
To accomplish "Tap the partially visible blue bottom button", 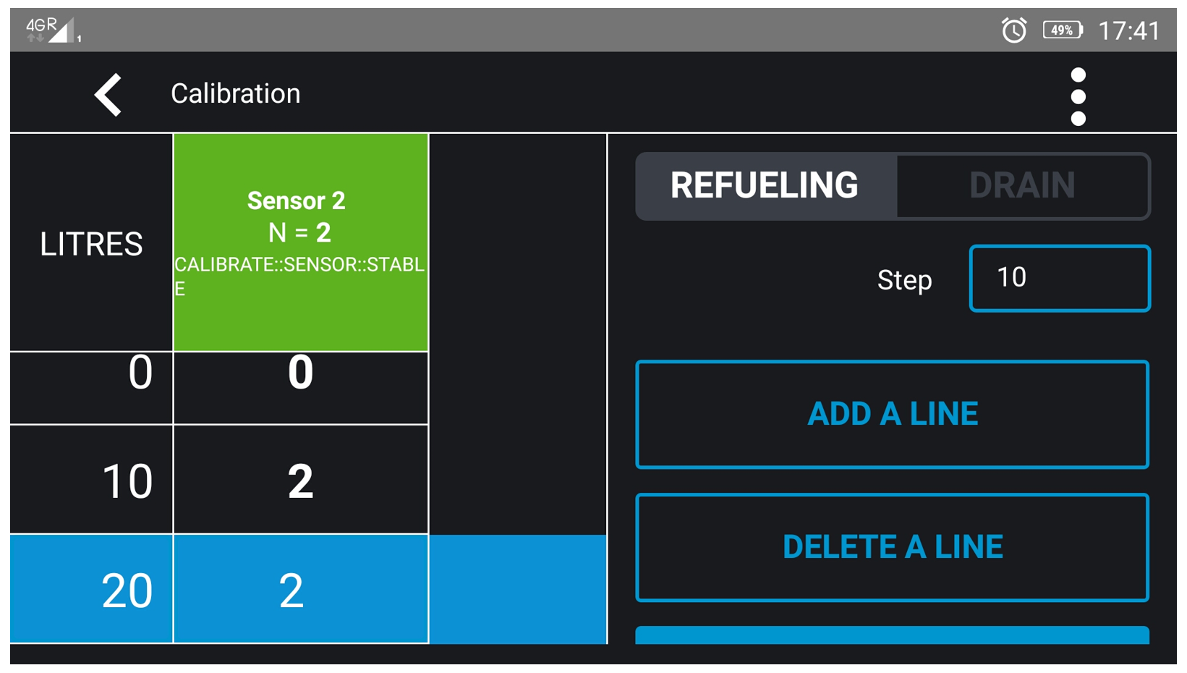I will (x=892, y=635).
